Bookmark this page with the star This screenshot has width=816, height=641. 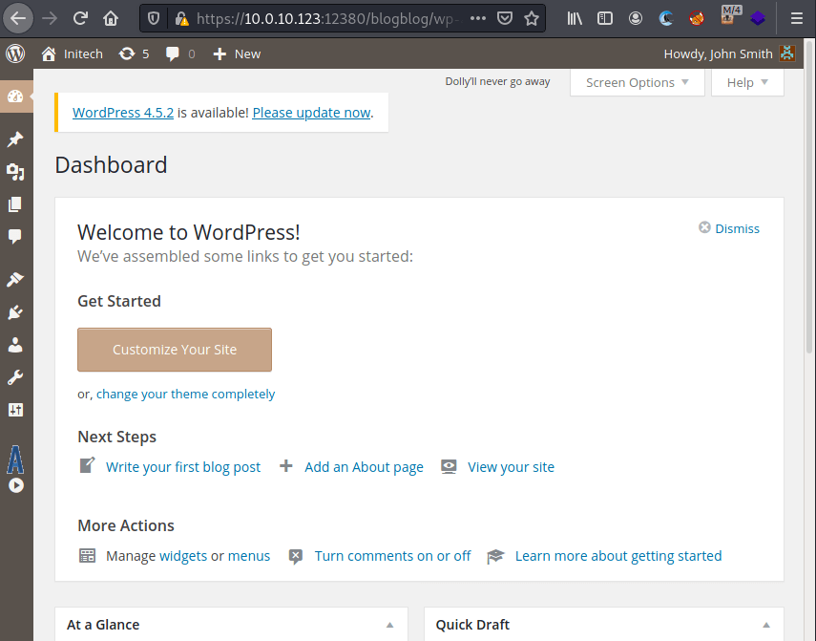(x=532, y=19)
